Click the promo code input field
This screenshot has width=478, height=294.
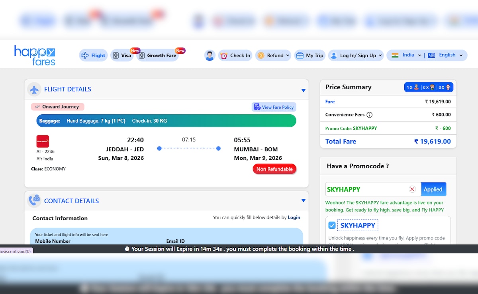[x=366, y=189]
